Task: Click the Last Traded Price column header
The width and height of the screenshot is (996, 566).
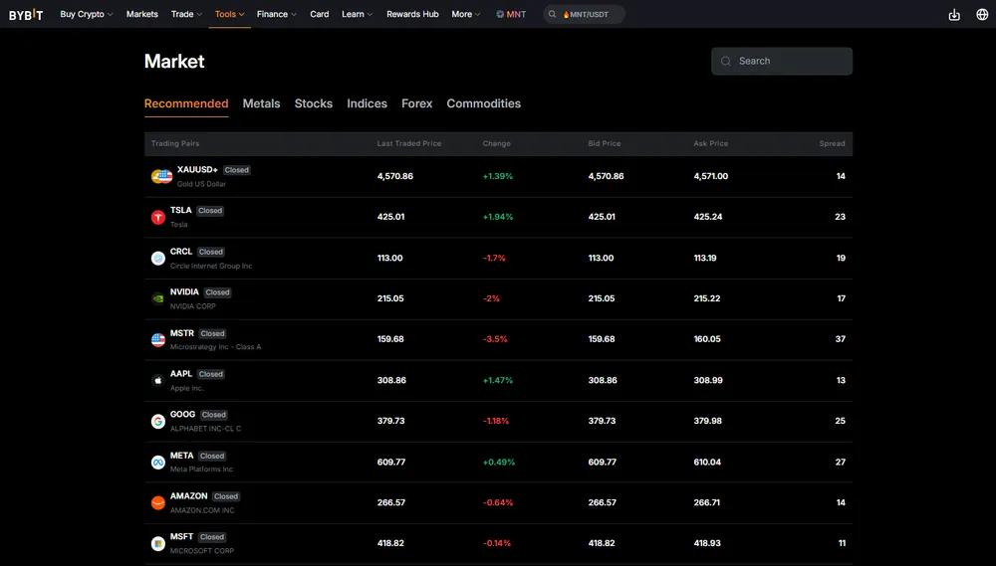Action: 409,143
